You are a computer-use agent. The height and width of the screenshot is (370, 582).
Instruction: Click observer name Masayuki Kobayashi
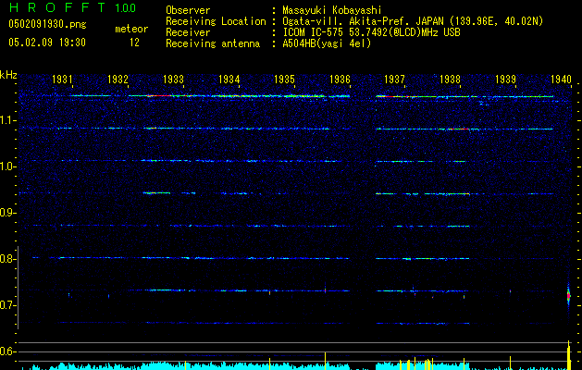pos(332,10)
